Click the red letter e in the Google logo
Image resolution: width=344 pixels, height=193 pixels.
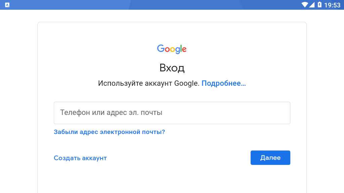point(184,50)
